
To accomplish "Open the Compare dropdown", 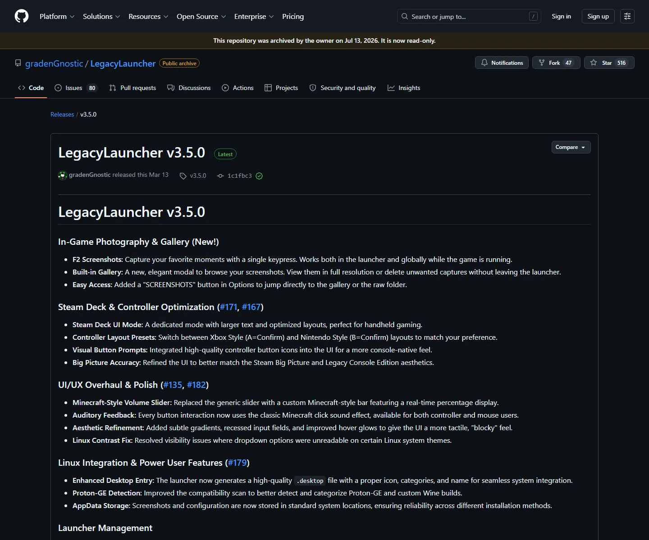I will 571,147.
